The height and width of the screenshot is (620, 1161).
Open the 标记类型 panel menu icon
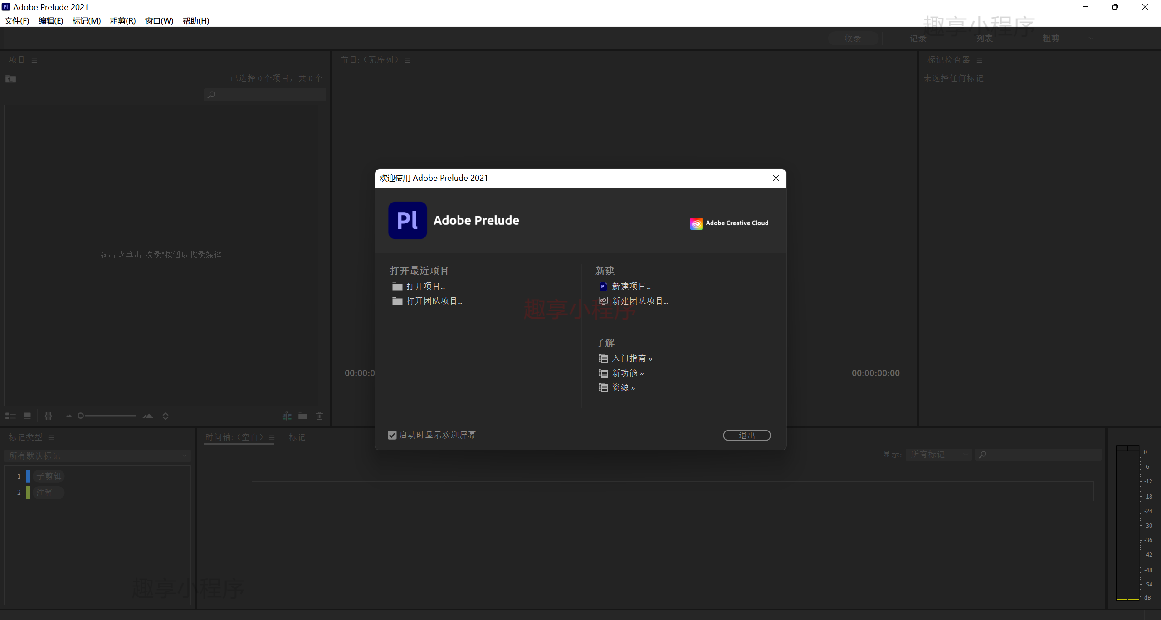tap(51, 438)
